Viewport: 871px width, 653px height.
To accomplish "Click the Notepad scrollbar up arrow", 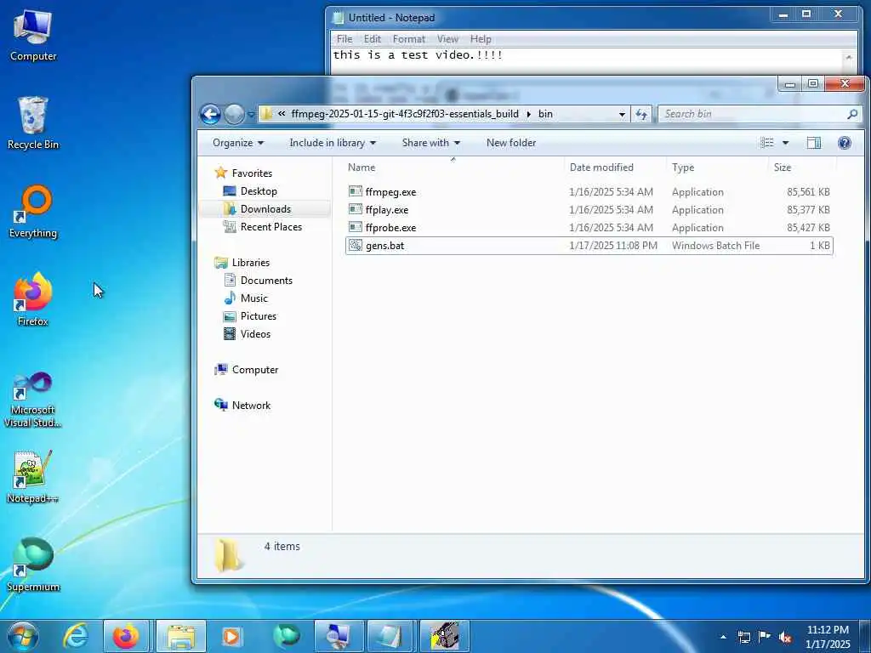I will tap(849, 58).
